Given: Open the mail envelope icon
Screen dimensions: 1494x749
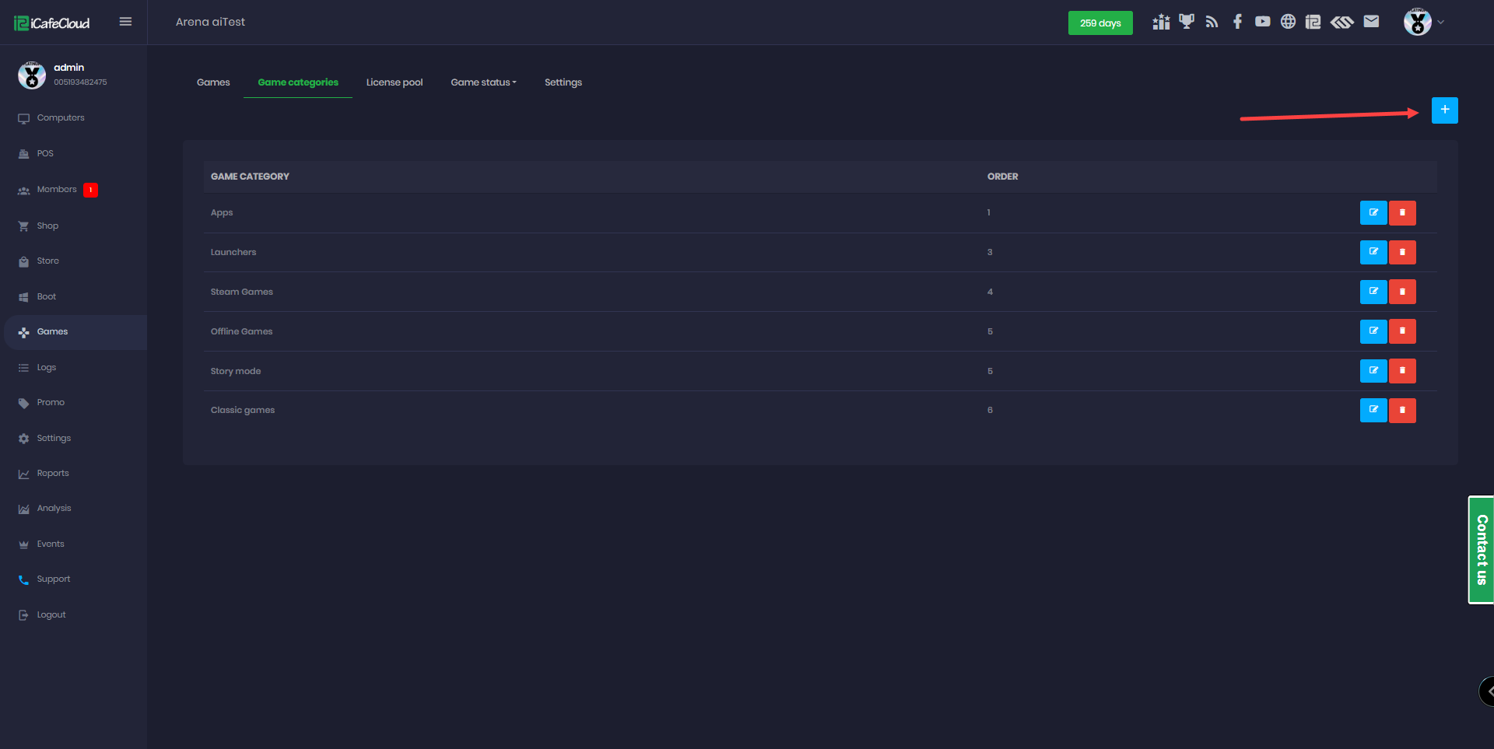Looking at the screenshot, I should point(1372,22).
